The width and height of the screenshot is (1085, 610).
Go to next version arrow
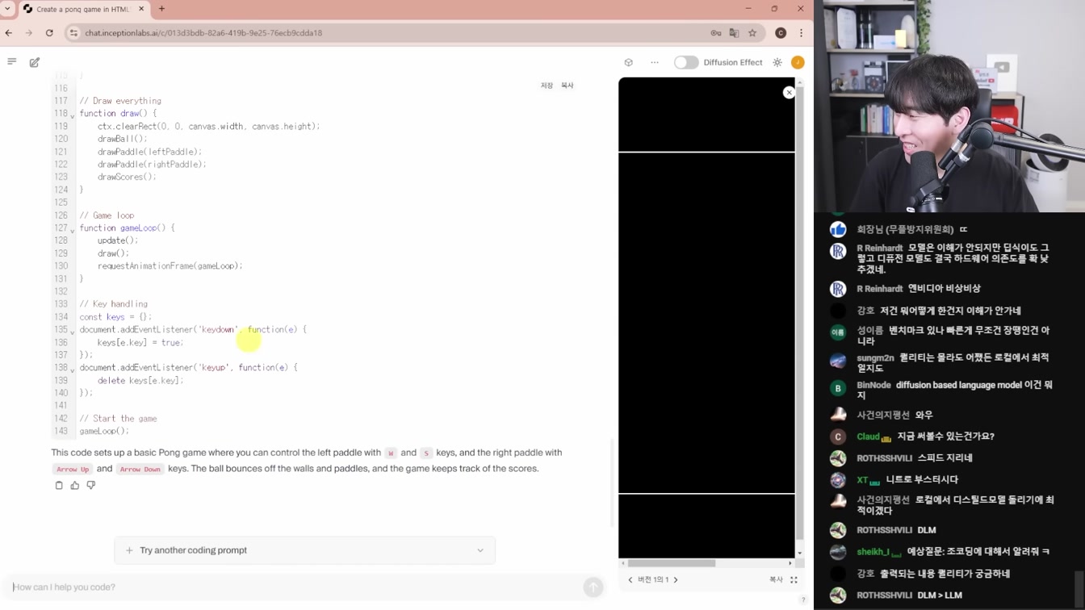click(676, 579)
